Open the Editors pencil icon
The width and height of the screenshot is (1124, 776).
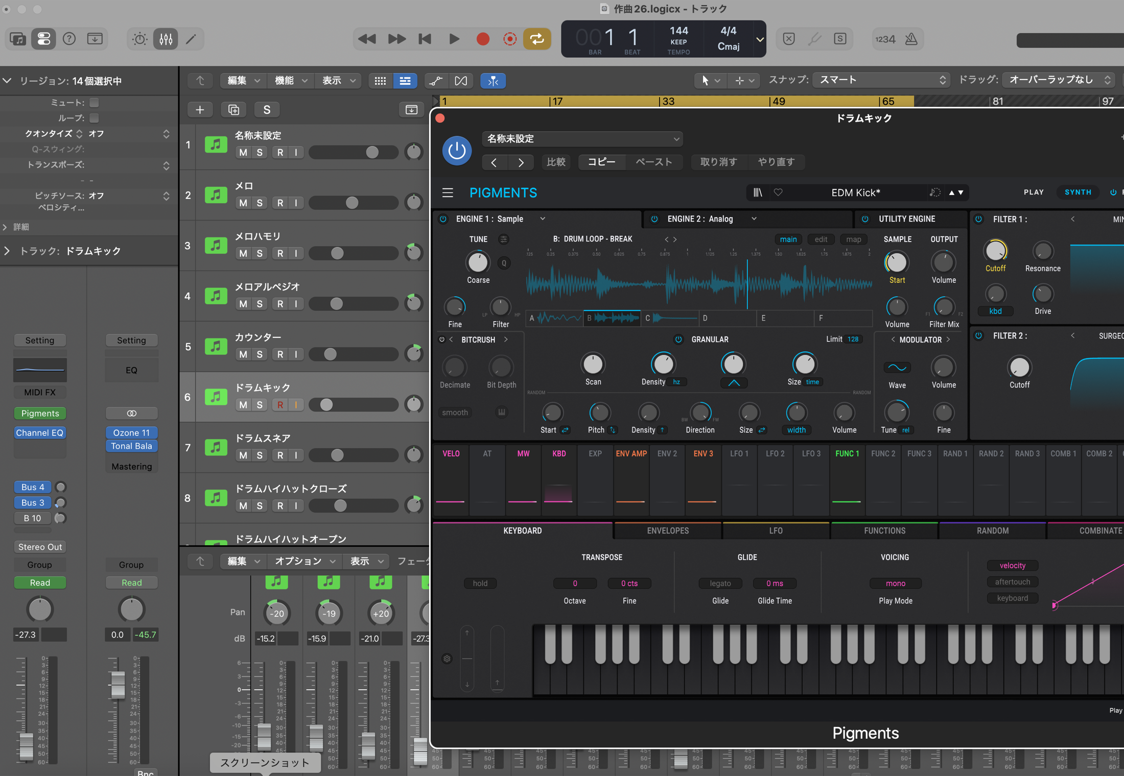pos(191,39)
